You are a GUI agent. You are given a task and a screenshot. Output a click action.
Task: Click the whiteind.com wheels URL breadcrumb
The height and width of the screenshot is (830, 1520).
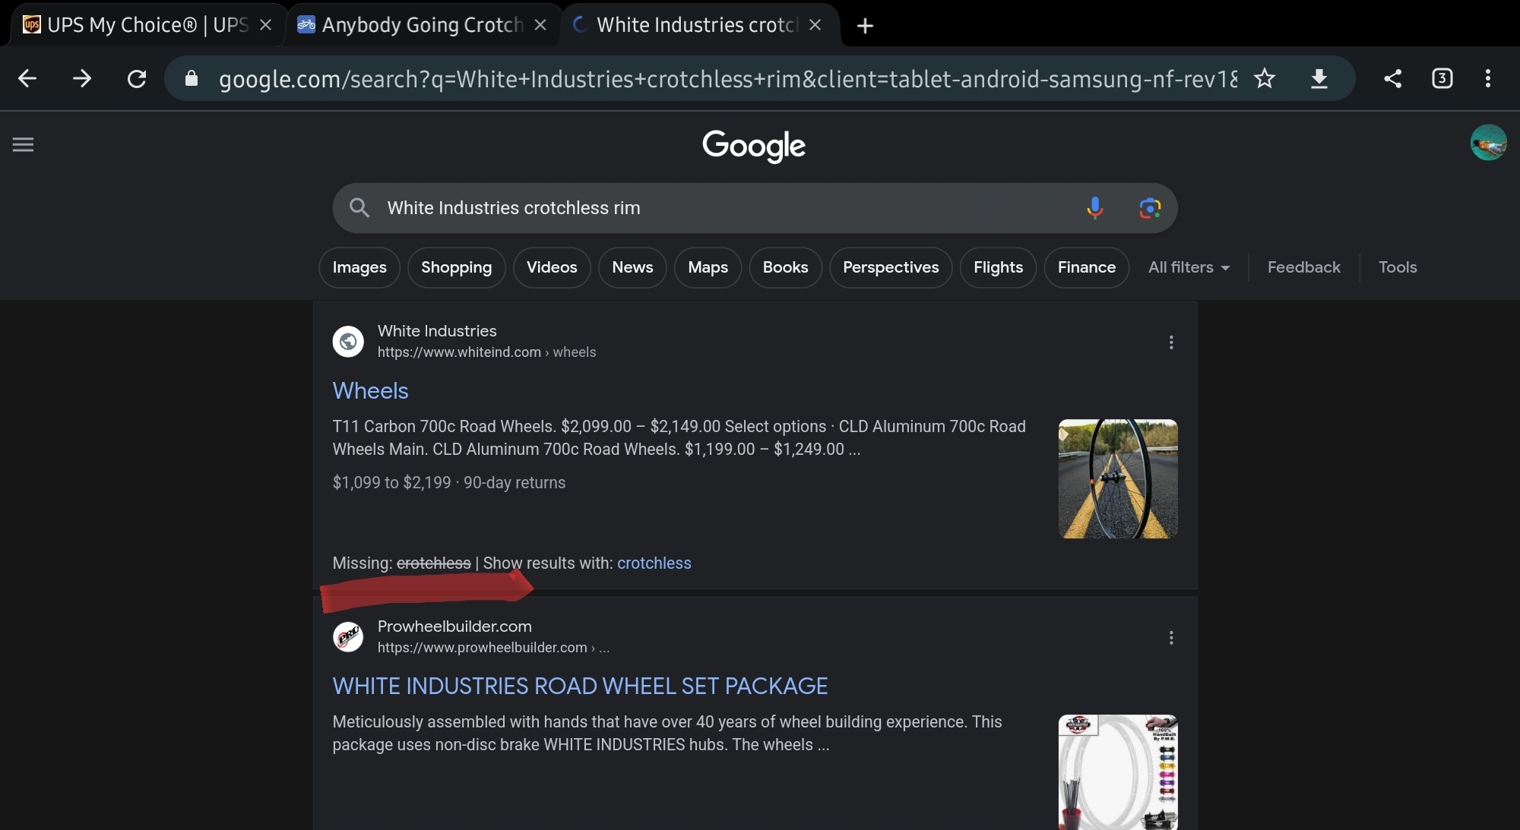pyautogui.click(x=487, y=352)
